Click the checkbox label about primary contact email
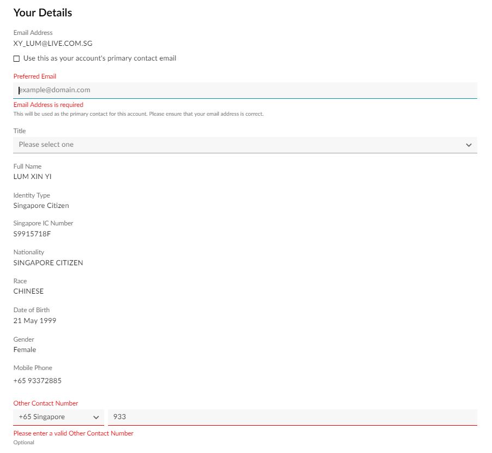This screenshot has height=453, width=492. click(x=100, y=58)
